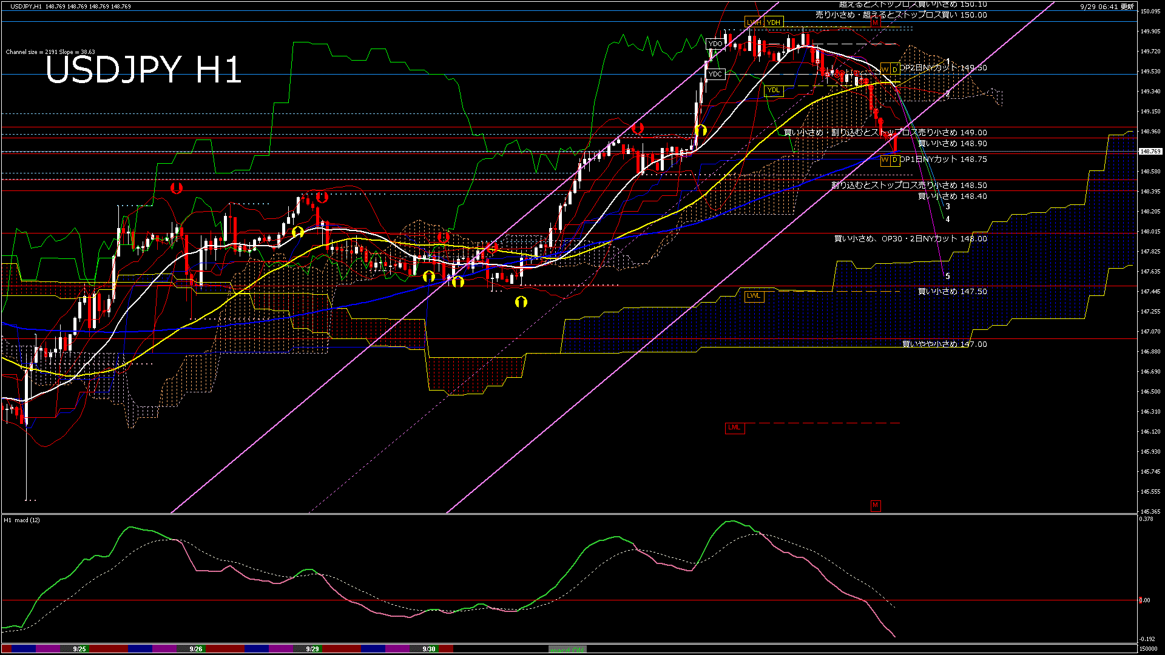This screenshot has width=1165, height=655.
Task: Click the 9/26 date marker on timeline
Action: point(195,649)
